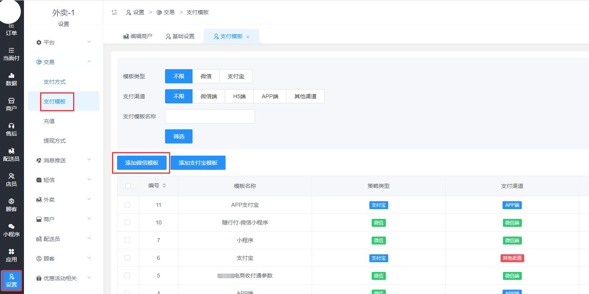Image resolution: width=589 pixels, height=294 pixels.
Task: Click the APP支付宝 template name
Action: [x=245, y=205]
